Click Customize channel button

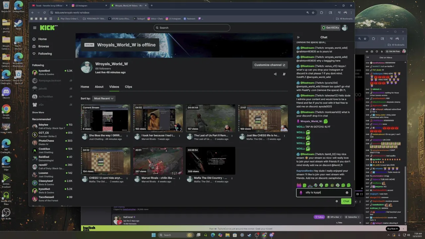[270, 65]
